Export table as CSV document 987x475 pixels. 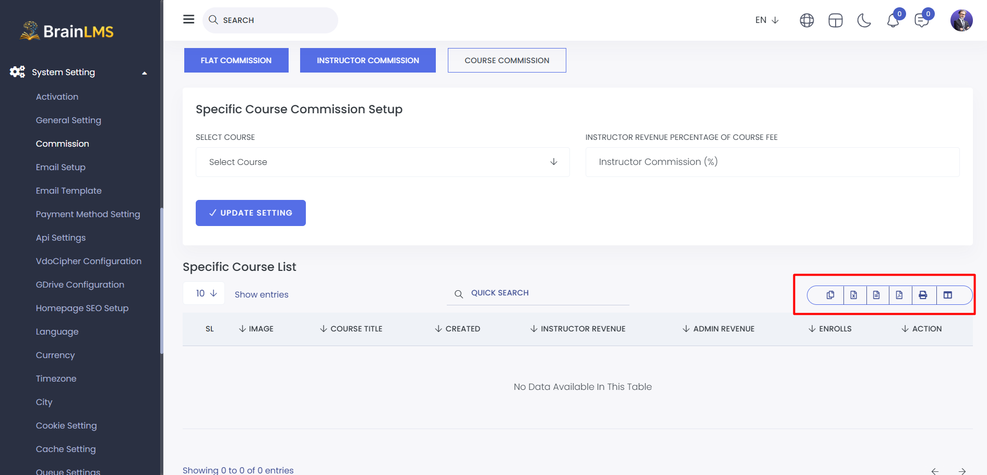[x=876, y=295]
